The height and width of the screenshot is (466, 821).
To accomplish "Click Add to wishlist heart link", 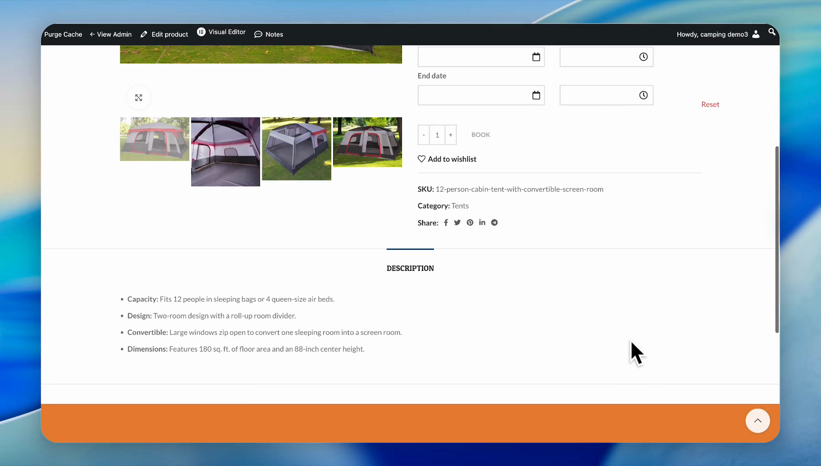I will (447, 159).
